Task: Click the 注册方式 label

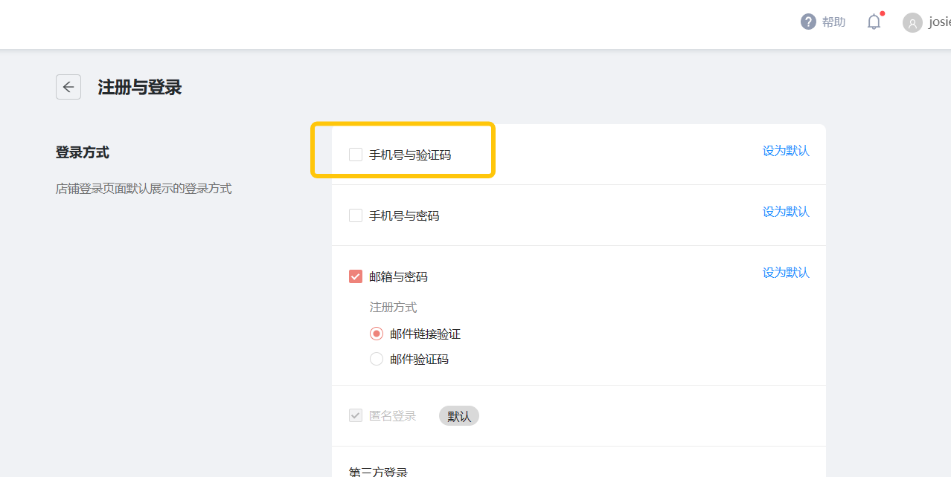Action: [394, 307]
